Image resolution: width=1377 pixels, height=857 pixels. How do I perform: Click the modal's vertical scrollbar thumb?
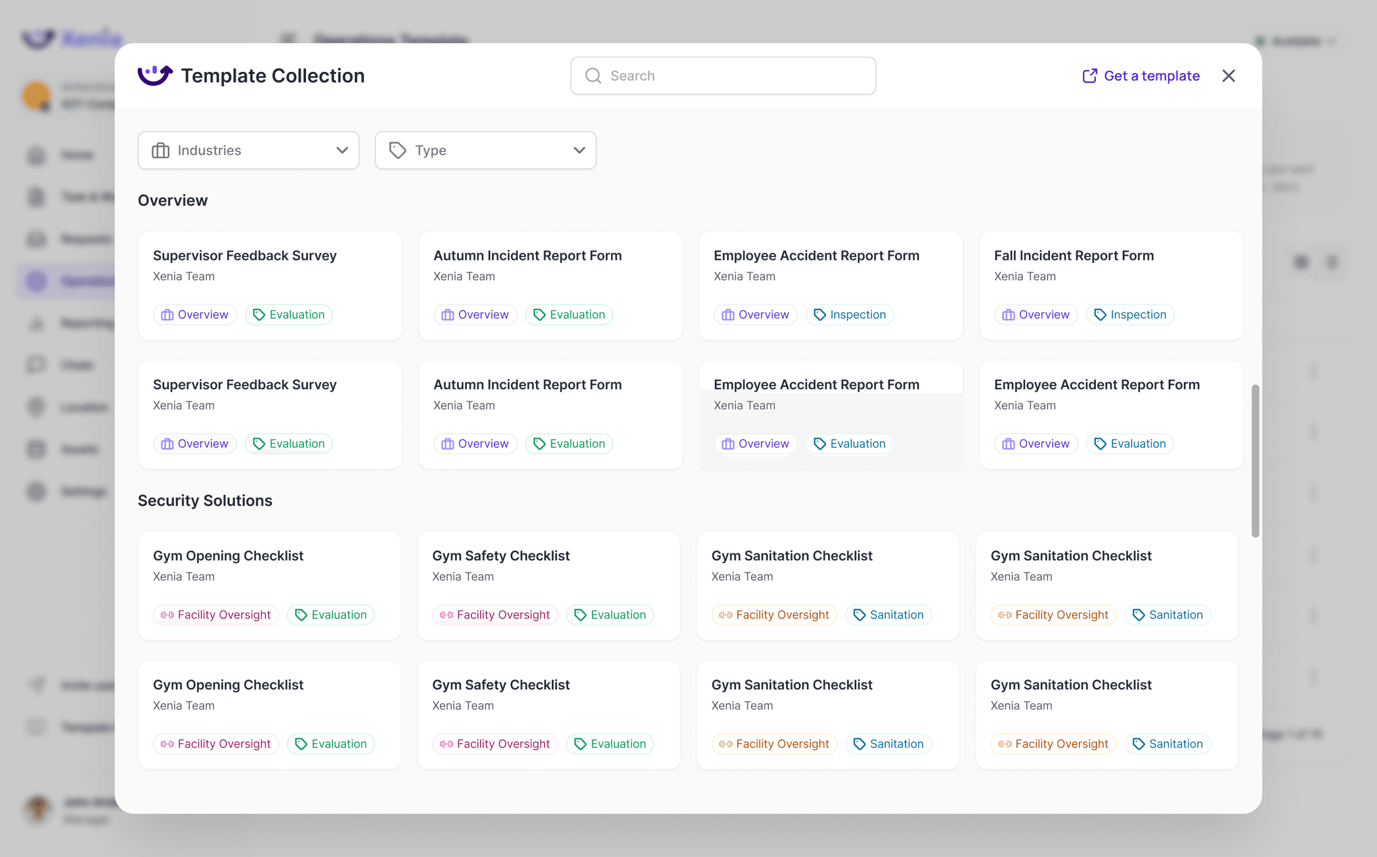coord(1255,460)
